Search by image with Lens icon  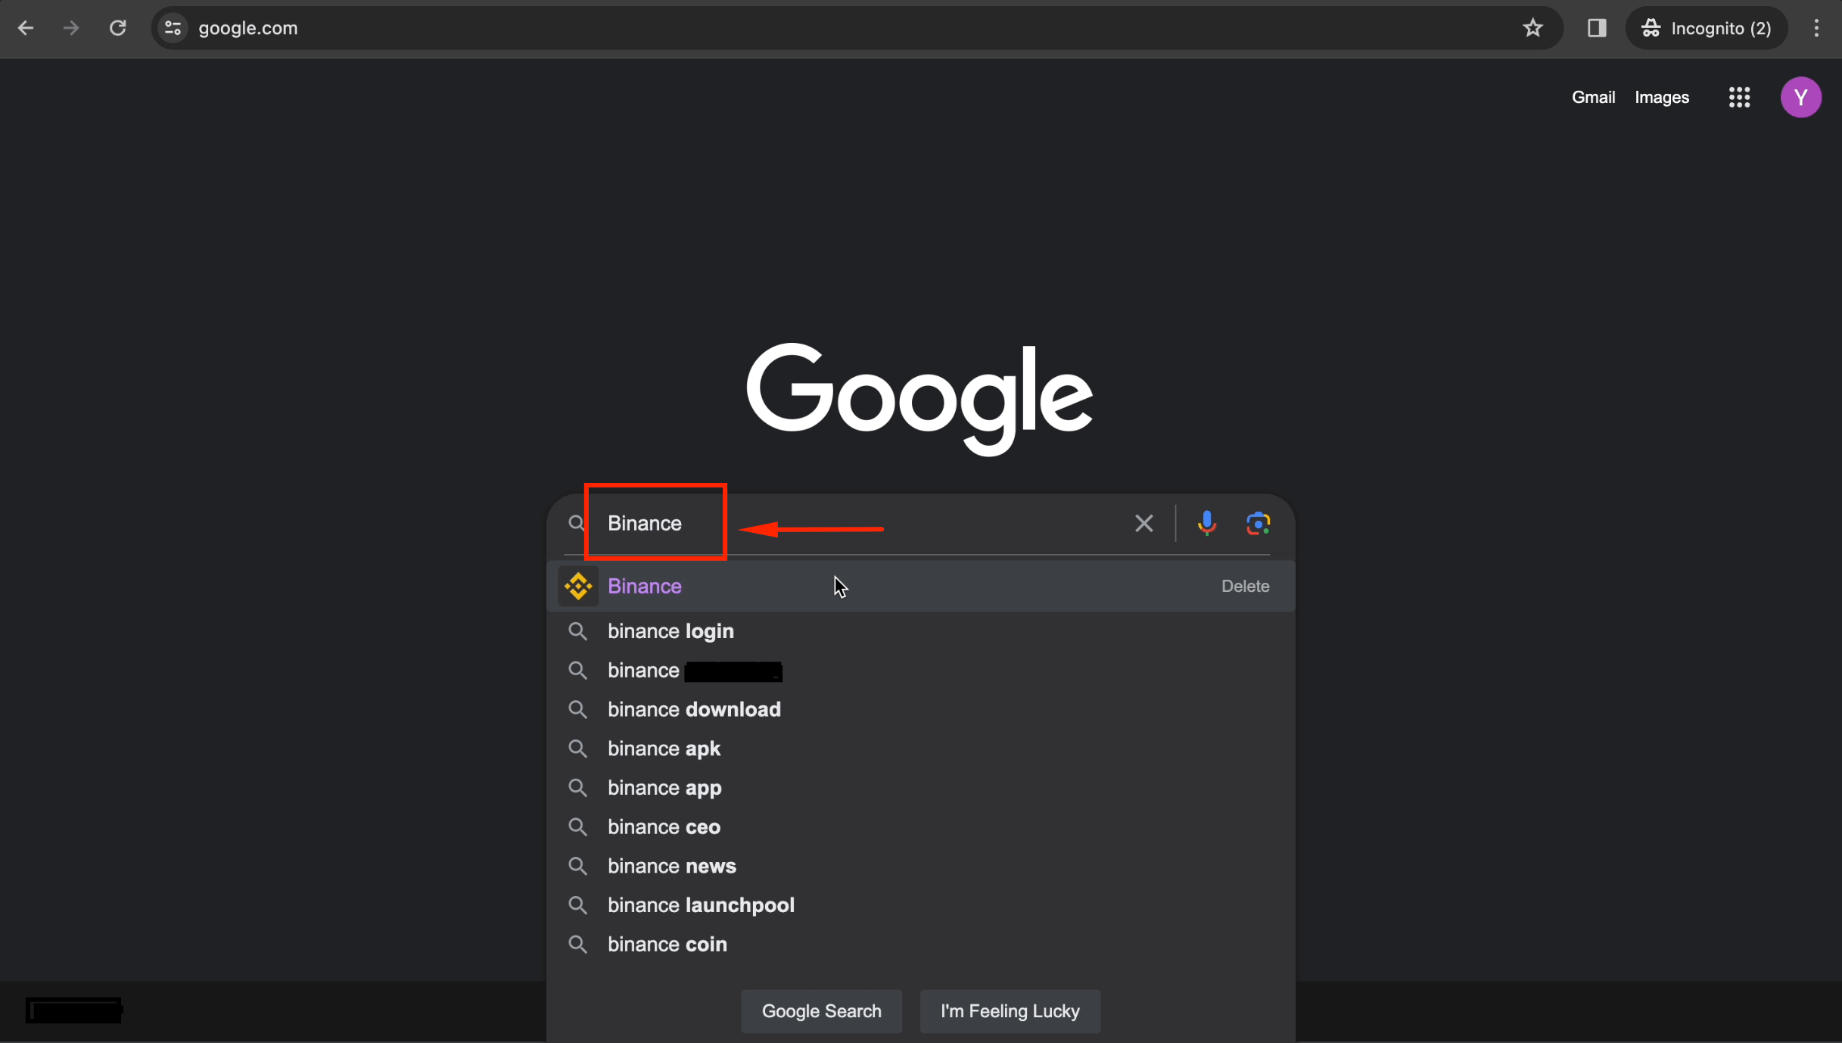[x=1258, y=523]
